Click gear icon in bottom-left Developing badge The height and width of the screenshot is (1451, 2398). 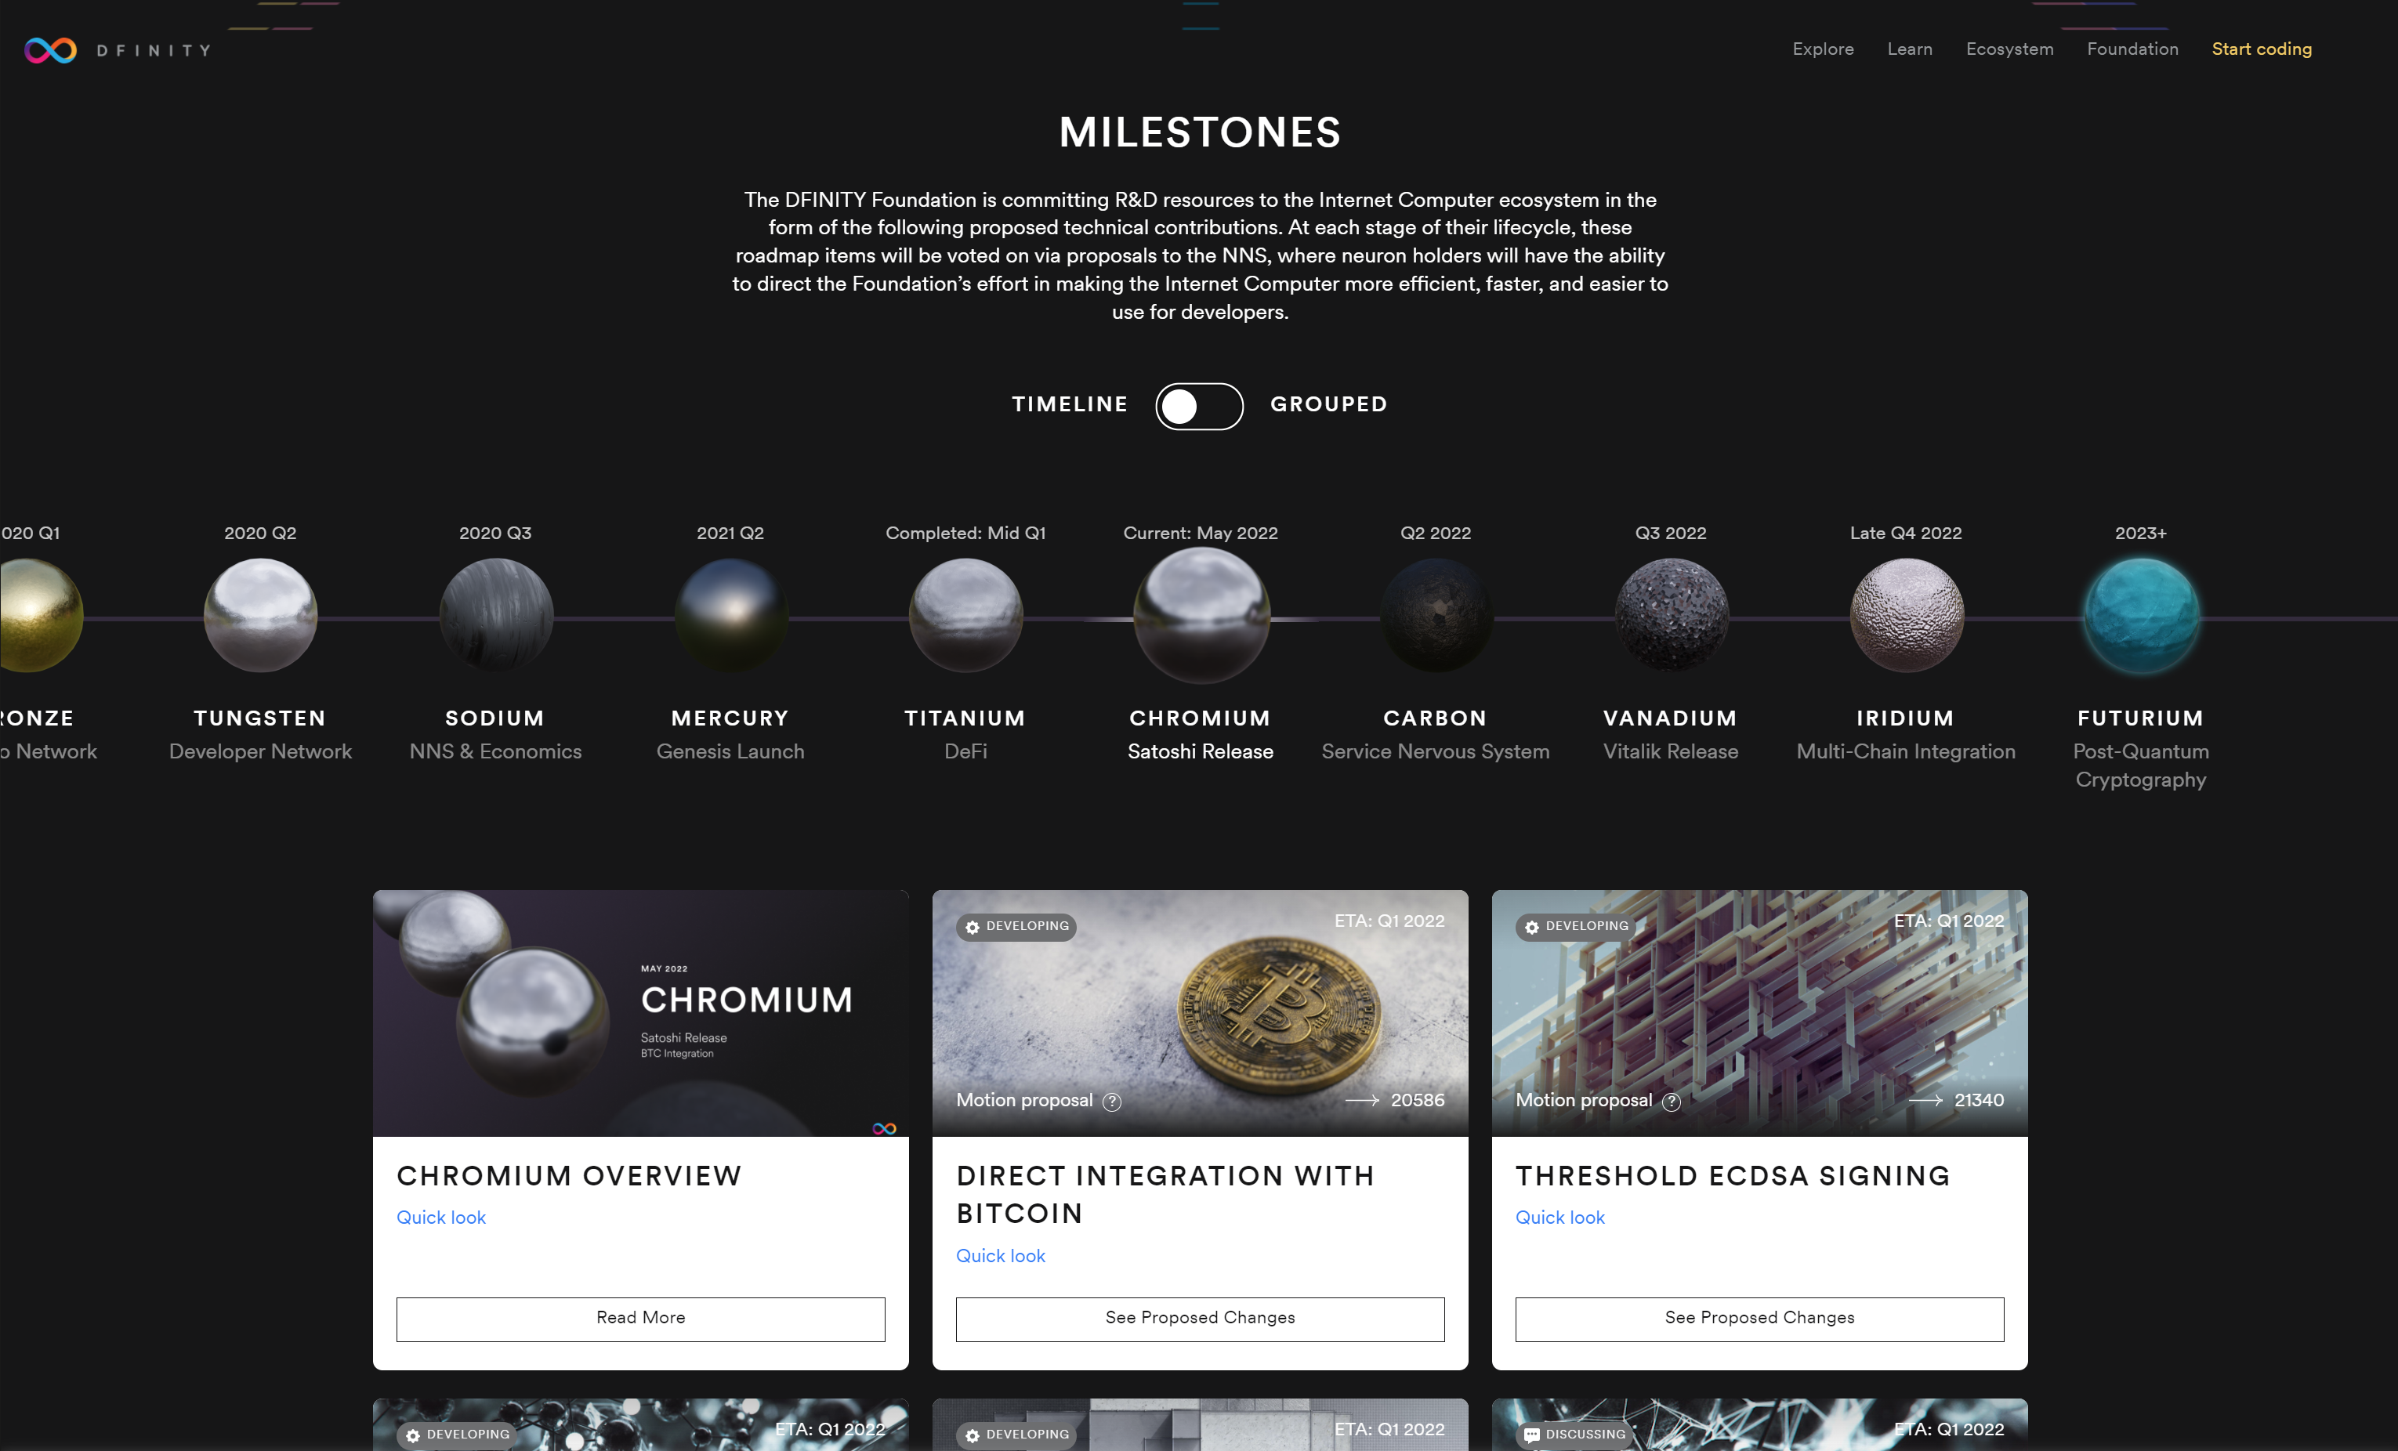coord(413,1435)
